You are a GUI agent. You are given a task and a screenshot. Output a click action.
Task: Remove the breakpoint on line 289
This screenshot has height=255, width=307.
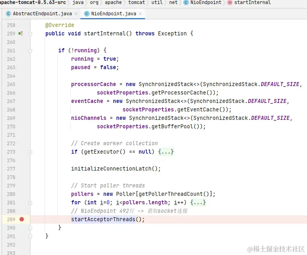pos(22,219)
